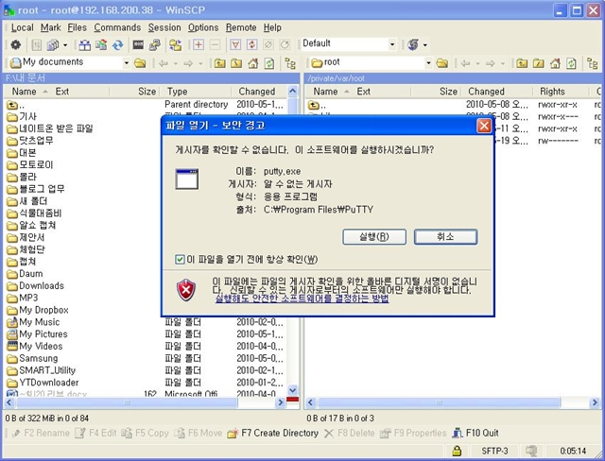
Task: Select the Downloads folder in local panel
Action: [x=36, y=285]
